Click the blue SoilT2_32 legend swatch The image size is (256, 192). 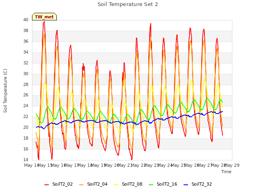(x=186, y=184)
